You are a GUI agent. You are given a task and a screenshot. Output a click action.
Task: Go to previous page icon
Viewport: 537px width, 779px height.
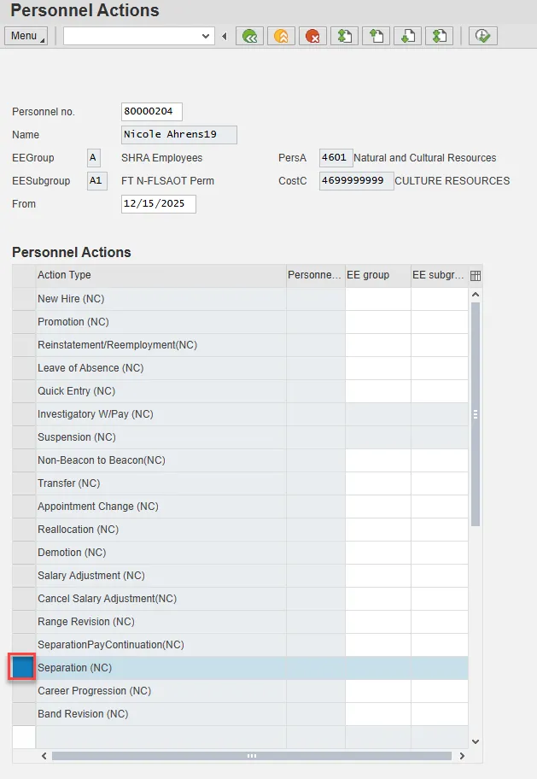click(376, 36)
